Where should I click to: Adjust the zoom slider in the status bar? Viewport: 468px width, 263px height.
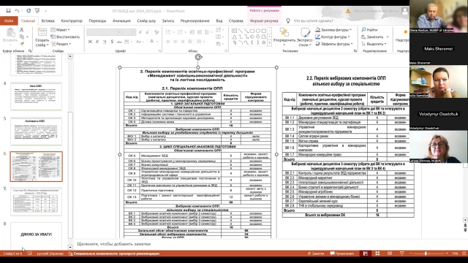426,254
